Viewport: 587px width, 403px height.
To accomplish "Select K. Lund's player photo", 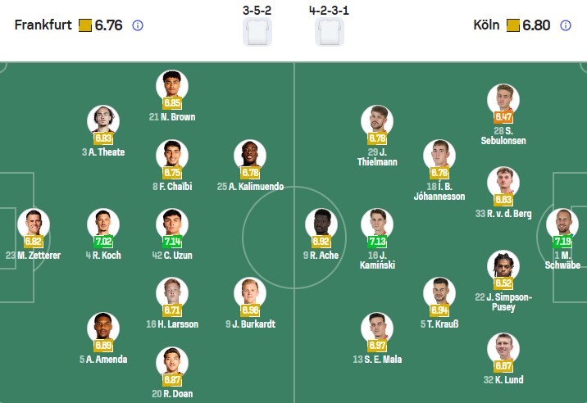I will [x=503, y=348].
